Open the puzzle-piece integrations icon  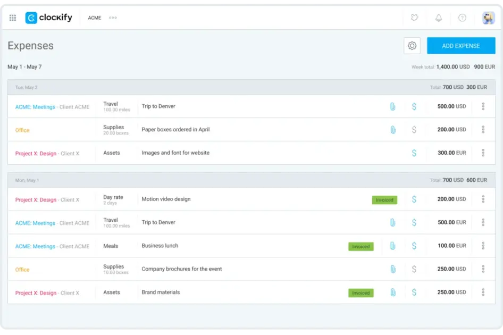tap(414, 18)
